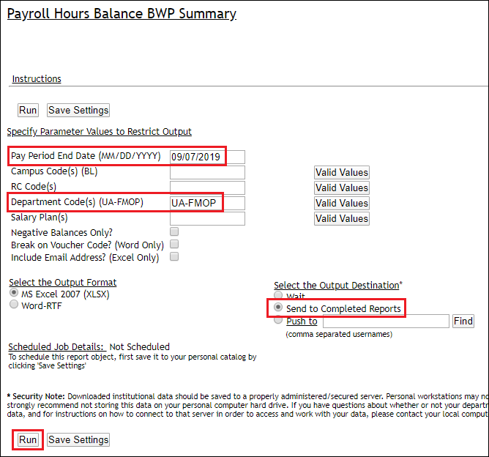Screen dimensions: 489x457
Task: Click the top Run button
Action: click(28, 110)
